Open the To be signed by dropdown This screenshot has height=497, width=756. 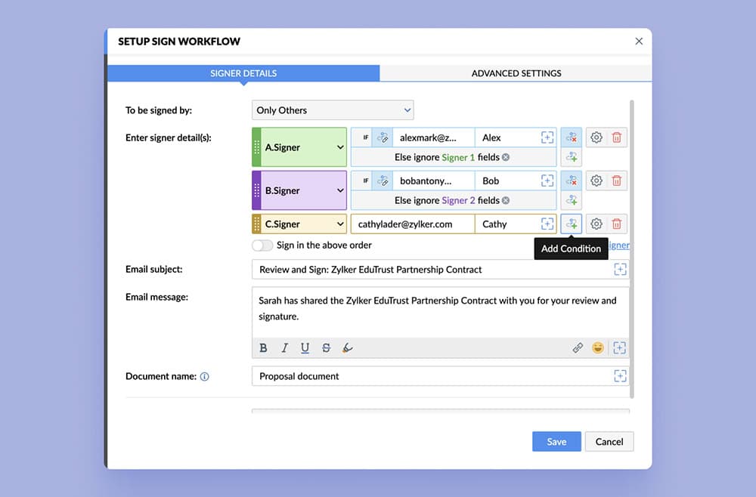coord(333,110)
